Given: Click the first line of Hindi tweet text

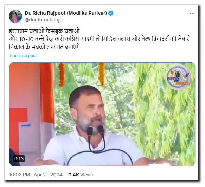Looking at the screenshot, I should 44,31.
